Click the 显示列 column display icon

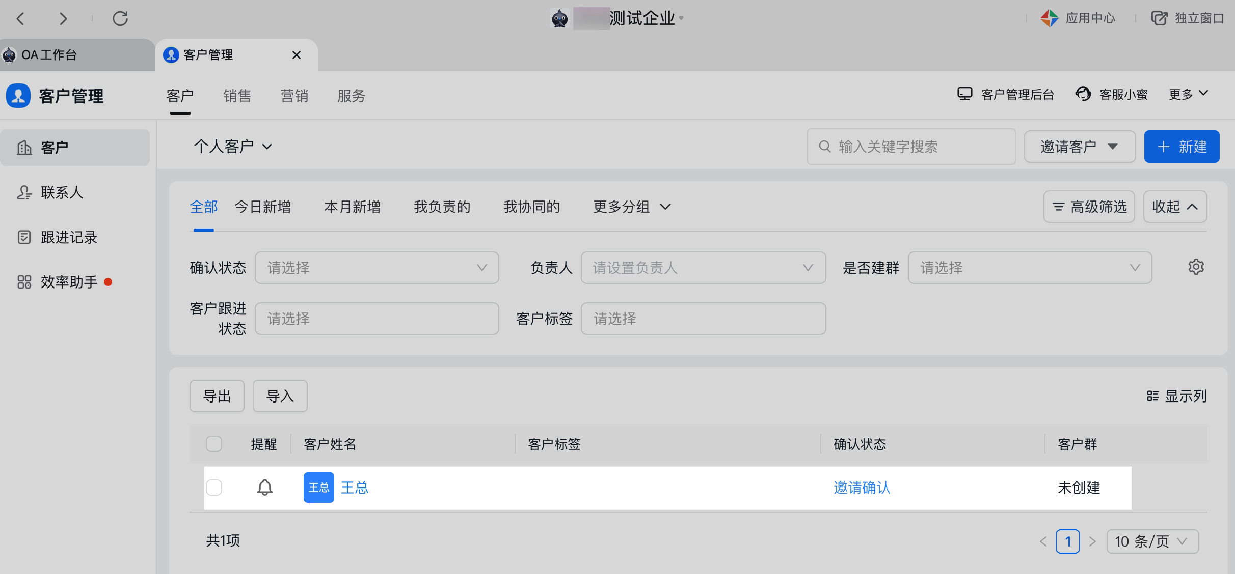coord(1152,396)
